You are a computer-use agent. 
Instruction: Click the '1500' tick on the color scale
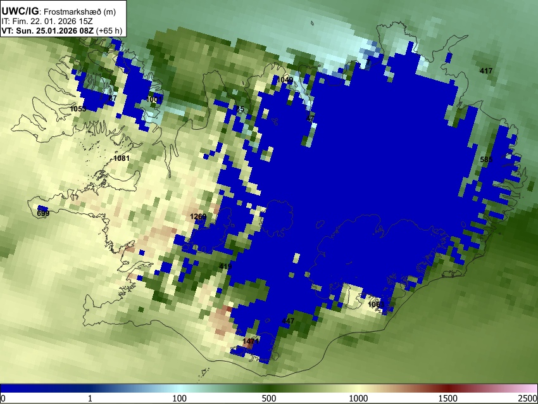447,398
